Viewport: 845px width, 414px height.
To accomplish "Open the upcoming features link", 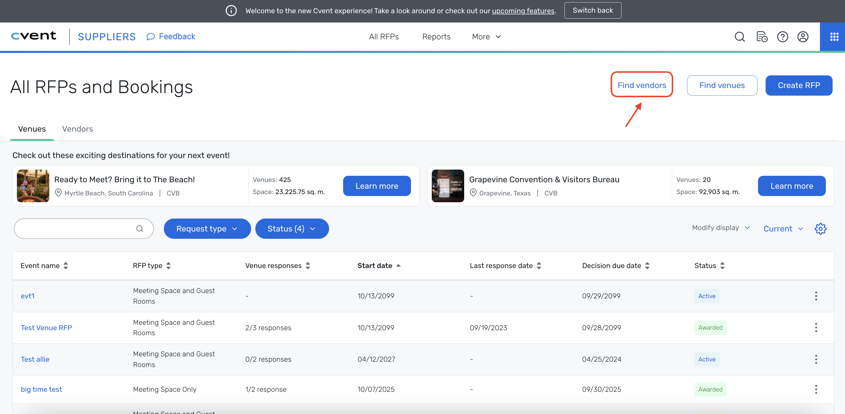I will point(523,11).
